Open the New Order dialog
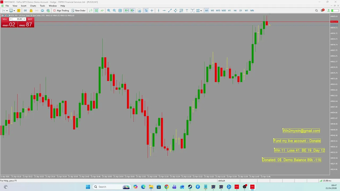 click(79, 11)
